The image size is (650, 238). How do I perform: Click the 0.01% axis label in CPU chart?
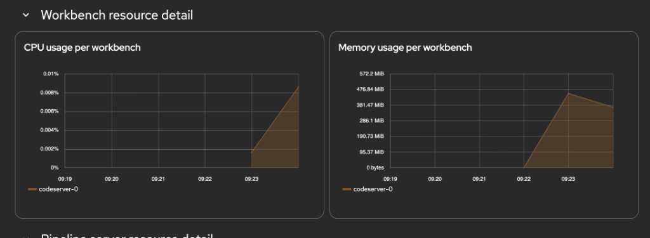(x=51, y=74)
